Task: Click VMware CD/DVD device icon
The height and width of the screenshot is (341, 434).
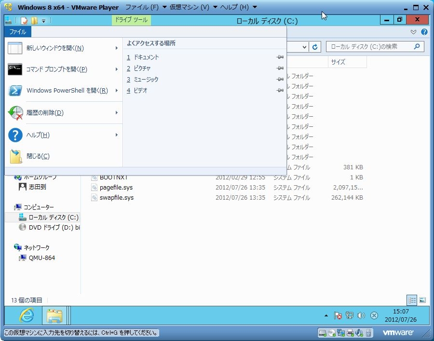Action: (x=332, y=332)
